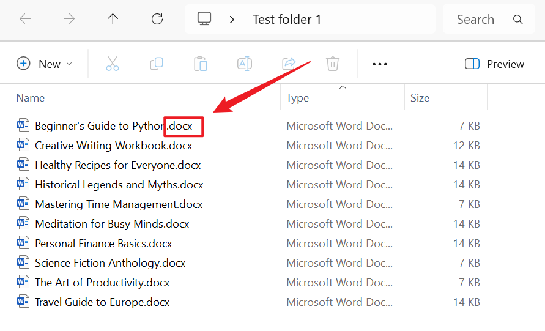The height and width of the screenshot is (331, 545).
Task: Sort files by Name column header
Action: [x=31, y=98]
